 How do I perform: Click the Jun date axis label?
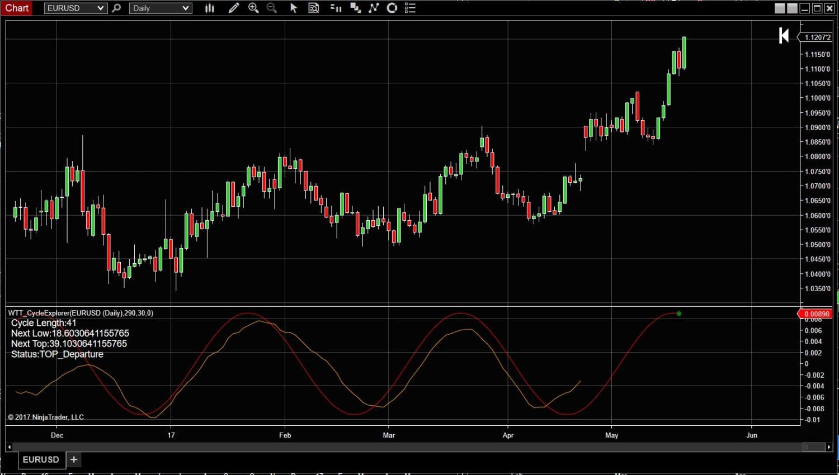pyautogui.click(x=752, y=435)
